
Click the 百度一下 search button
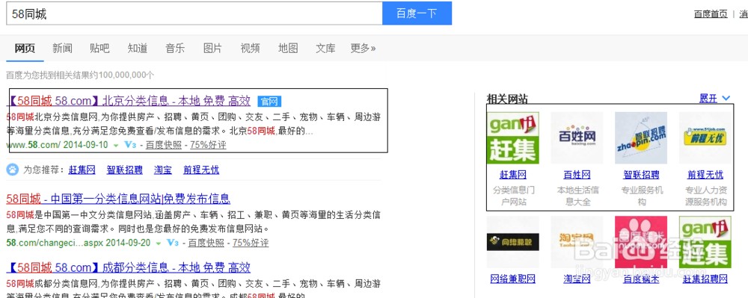[417, 13]
